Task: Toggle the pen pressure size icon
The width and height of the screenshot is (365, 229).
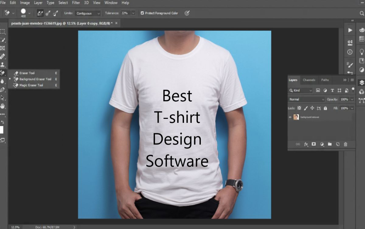Action: [187, 13]
